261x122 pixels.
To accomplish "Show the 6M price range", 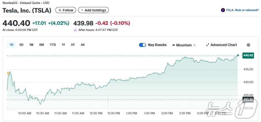I will tap(41, 45).
